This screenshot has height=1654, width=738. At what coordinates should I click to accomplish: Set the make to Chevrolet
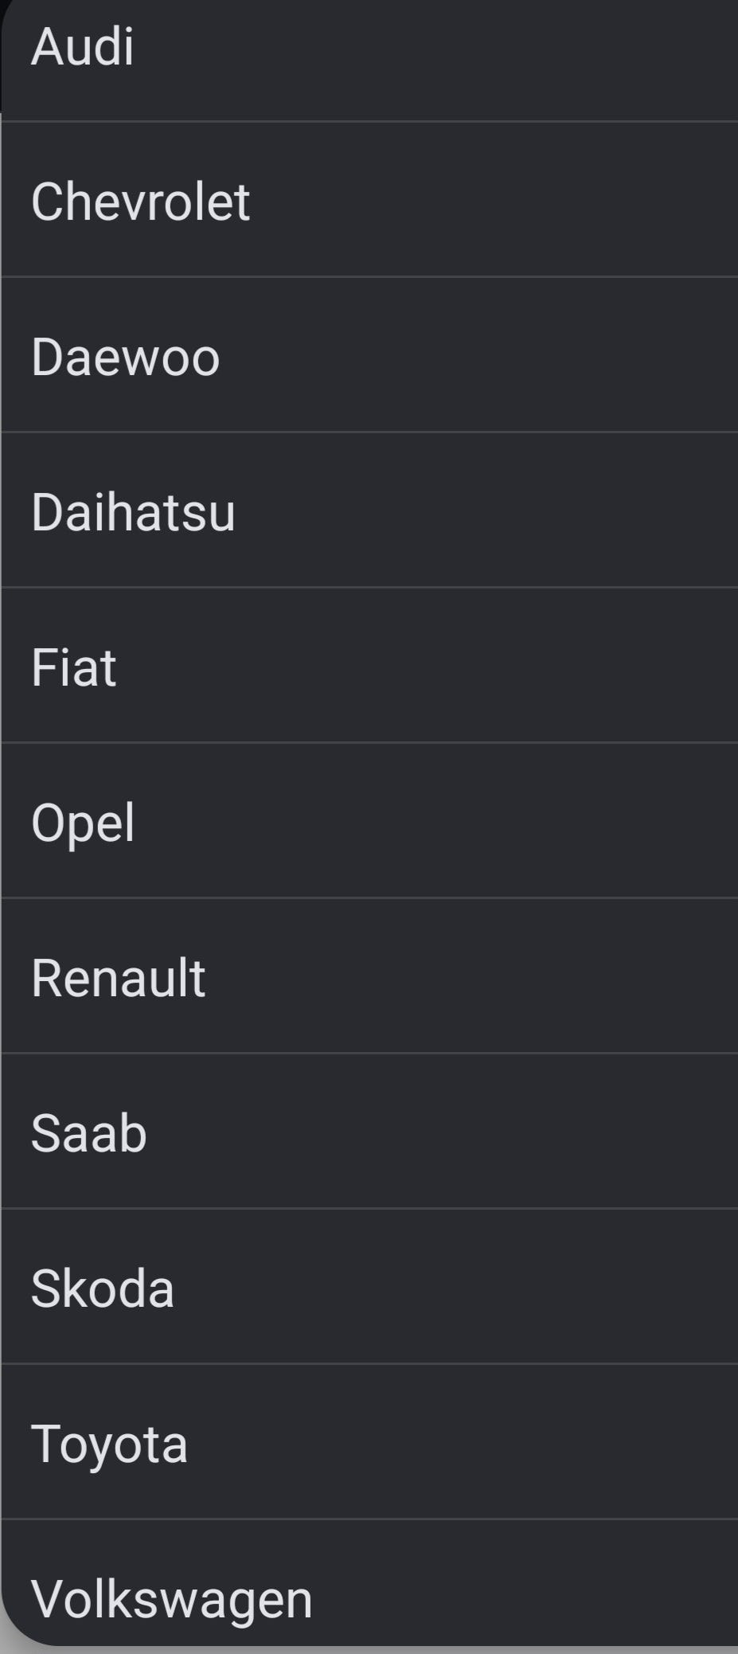click(369, 199)
